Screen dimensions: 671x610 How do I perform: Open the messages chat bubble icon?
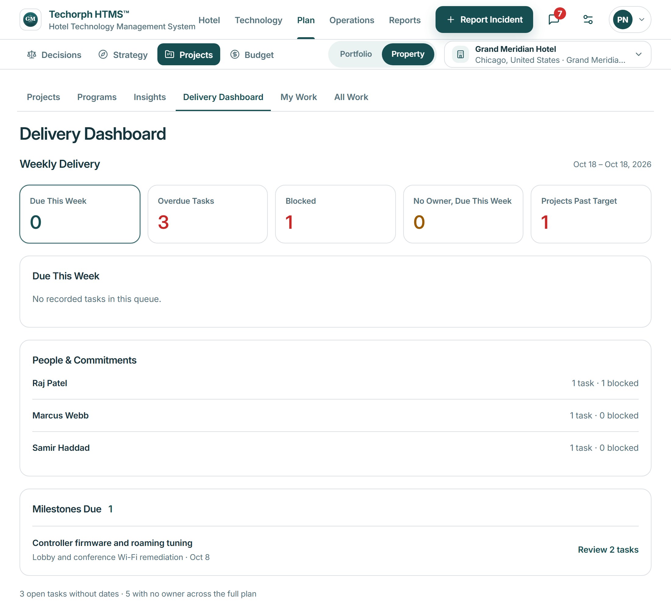pos(554,20)
